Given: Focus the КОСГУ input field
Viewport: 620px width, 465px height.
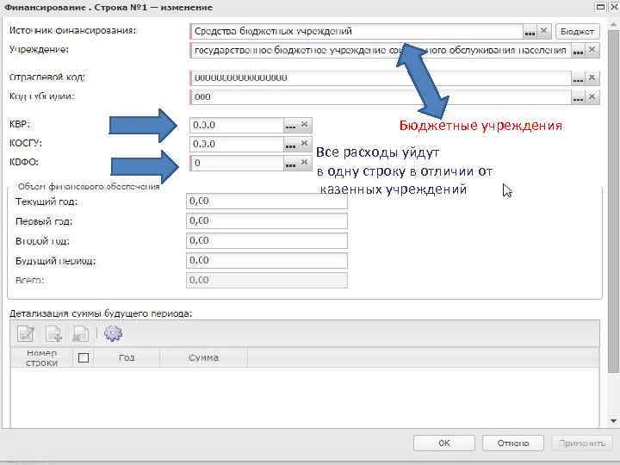Looking at the screenshot, I should tap(237, 145).
